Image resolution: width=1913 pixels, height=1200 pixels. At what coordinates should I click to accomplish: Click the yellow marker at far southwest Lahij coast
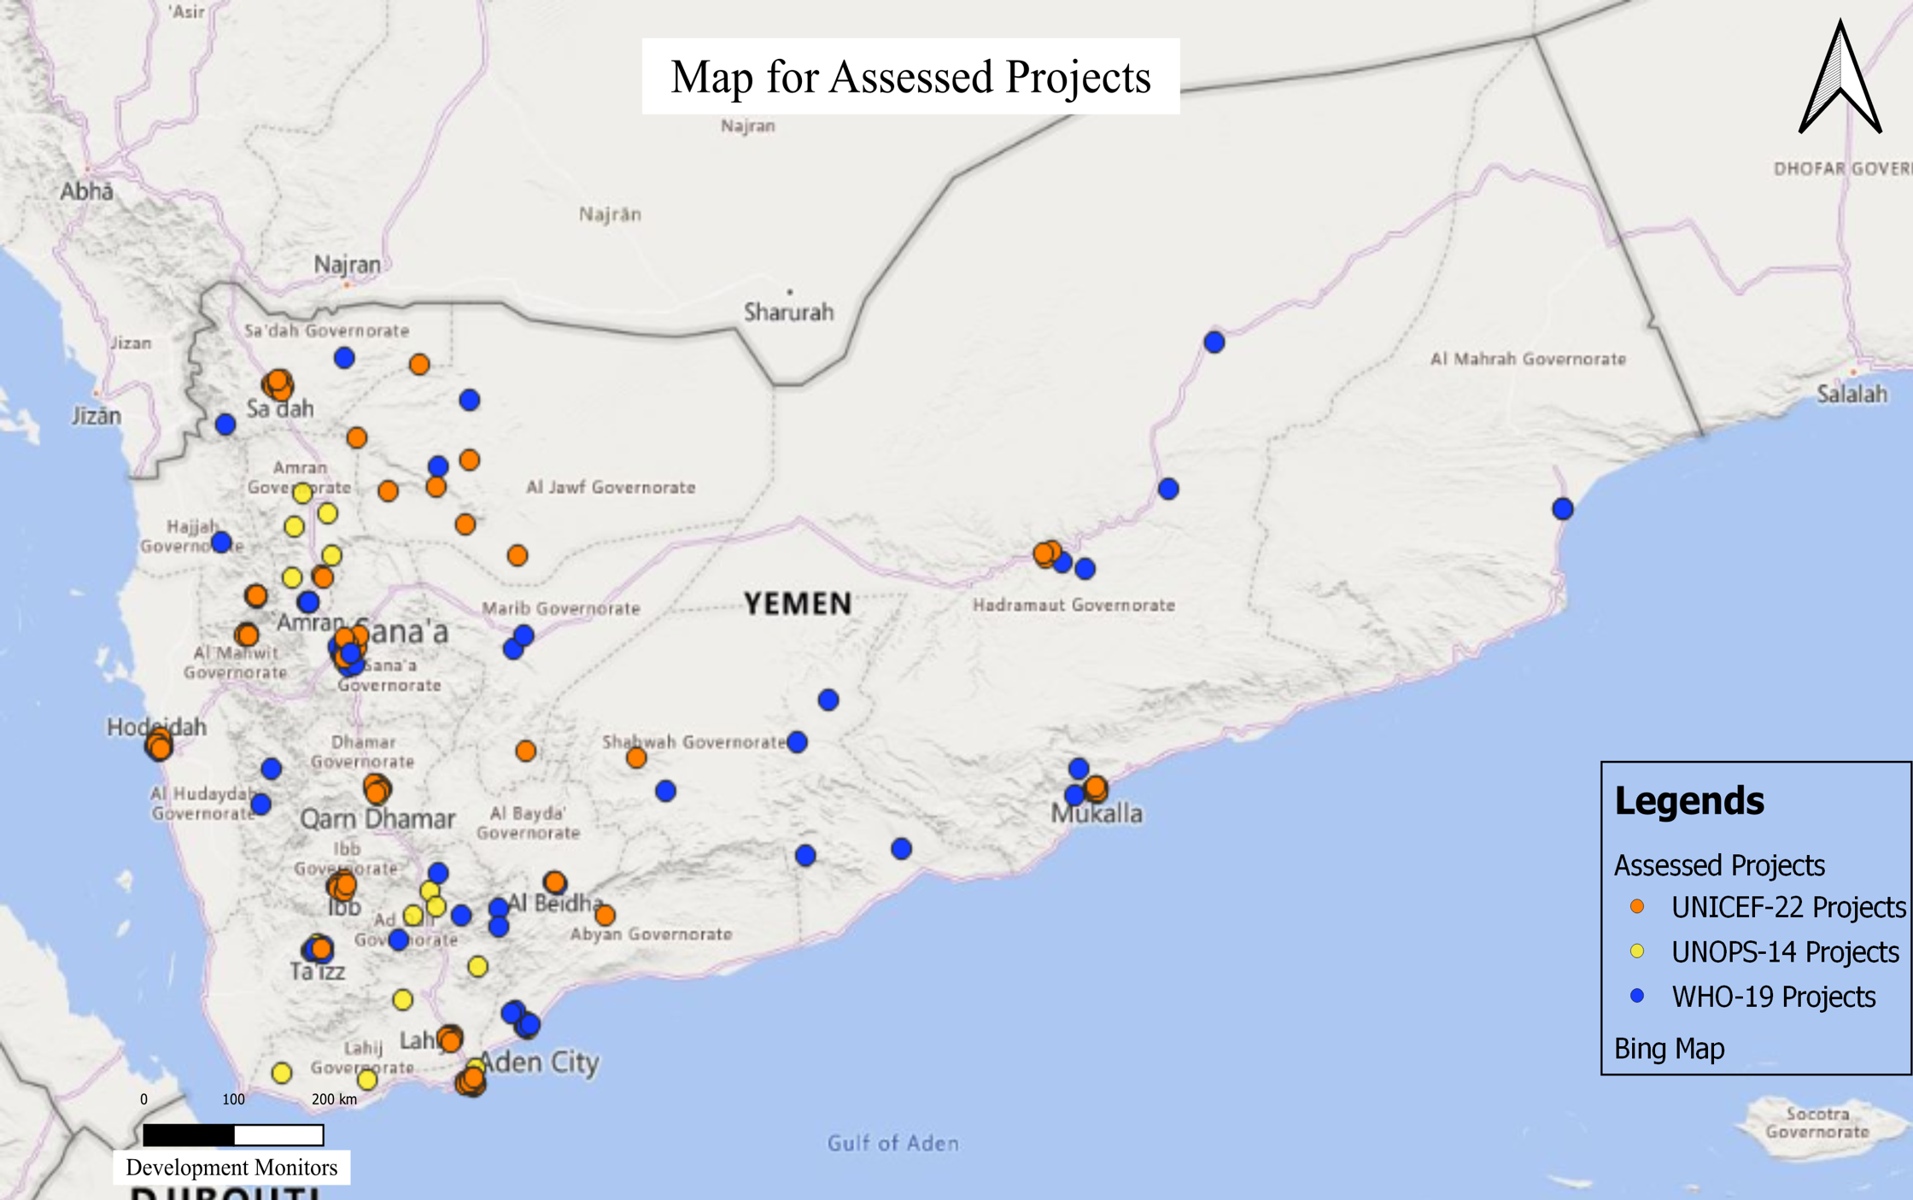(282, 1073)
